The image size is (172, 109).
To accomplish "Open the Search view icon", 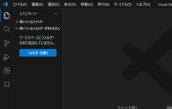I will point(7,29).
